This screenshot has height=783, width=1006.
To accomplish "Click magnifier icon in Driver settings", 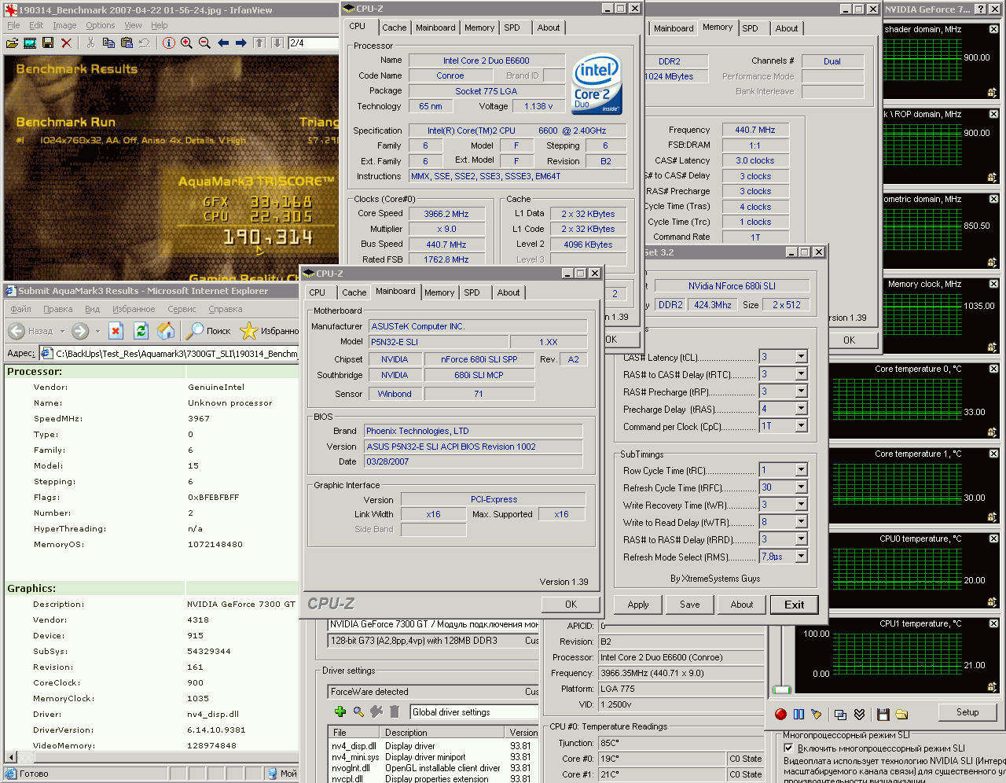I will click(x=358, y=711).
